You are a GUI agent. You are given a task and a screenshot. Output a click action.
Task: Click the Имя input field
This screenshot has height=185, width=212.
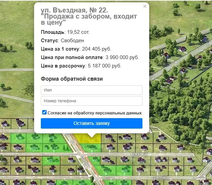coord(91,90)
